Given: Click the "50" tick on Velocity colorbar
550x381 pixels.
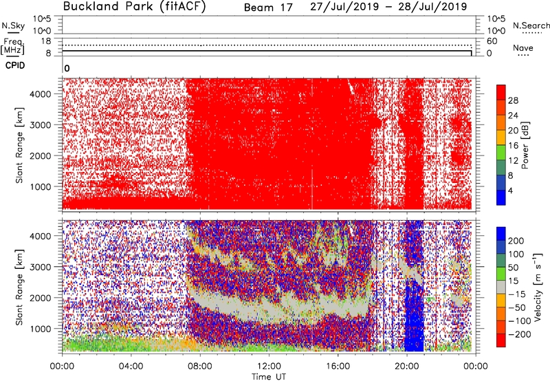Looking at the screenshot, I should pos(513,268).
